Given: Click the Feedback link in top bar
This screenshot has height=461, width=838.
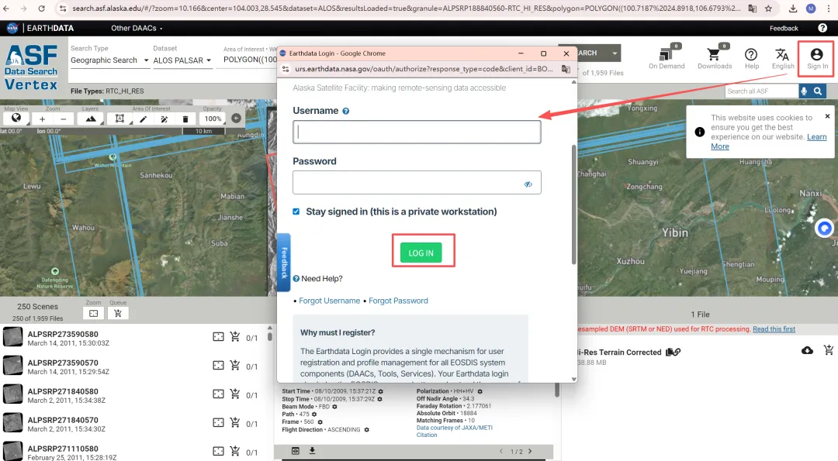Looking at the screenshot, I should point(784,28).
